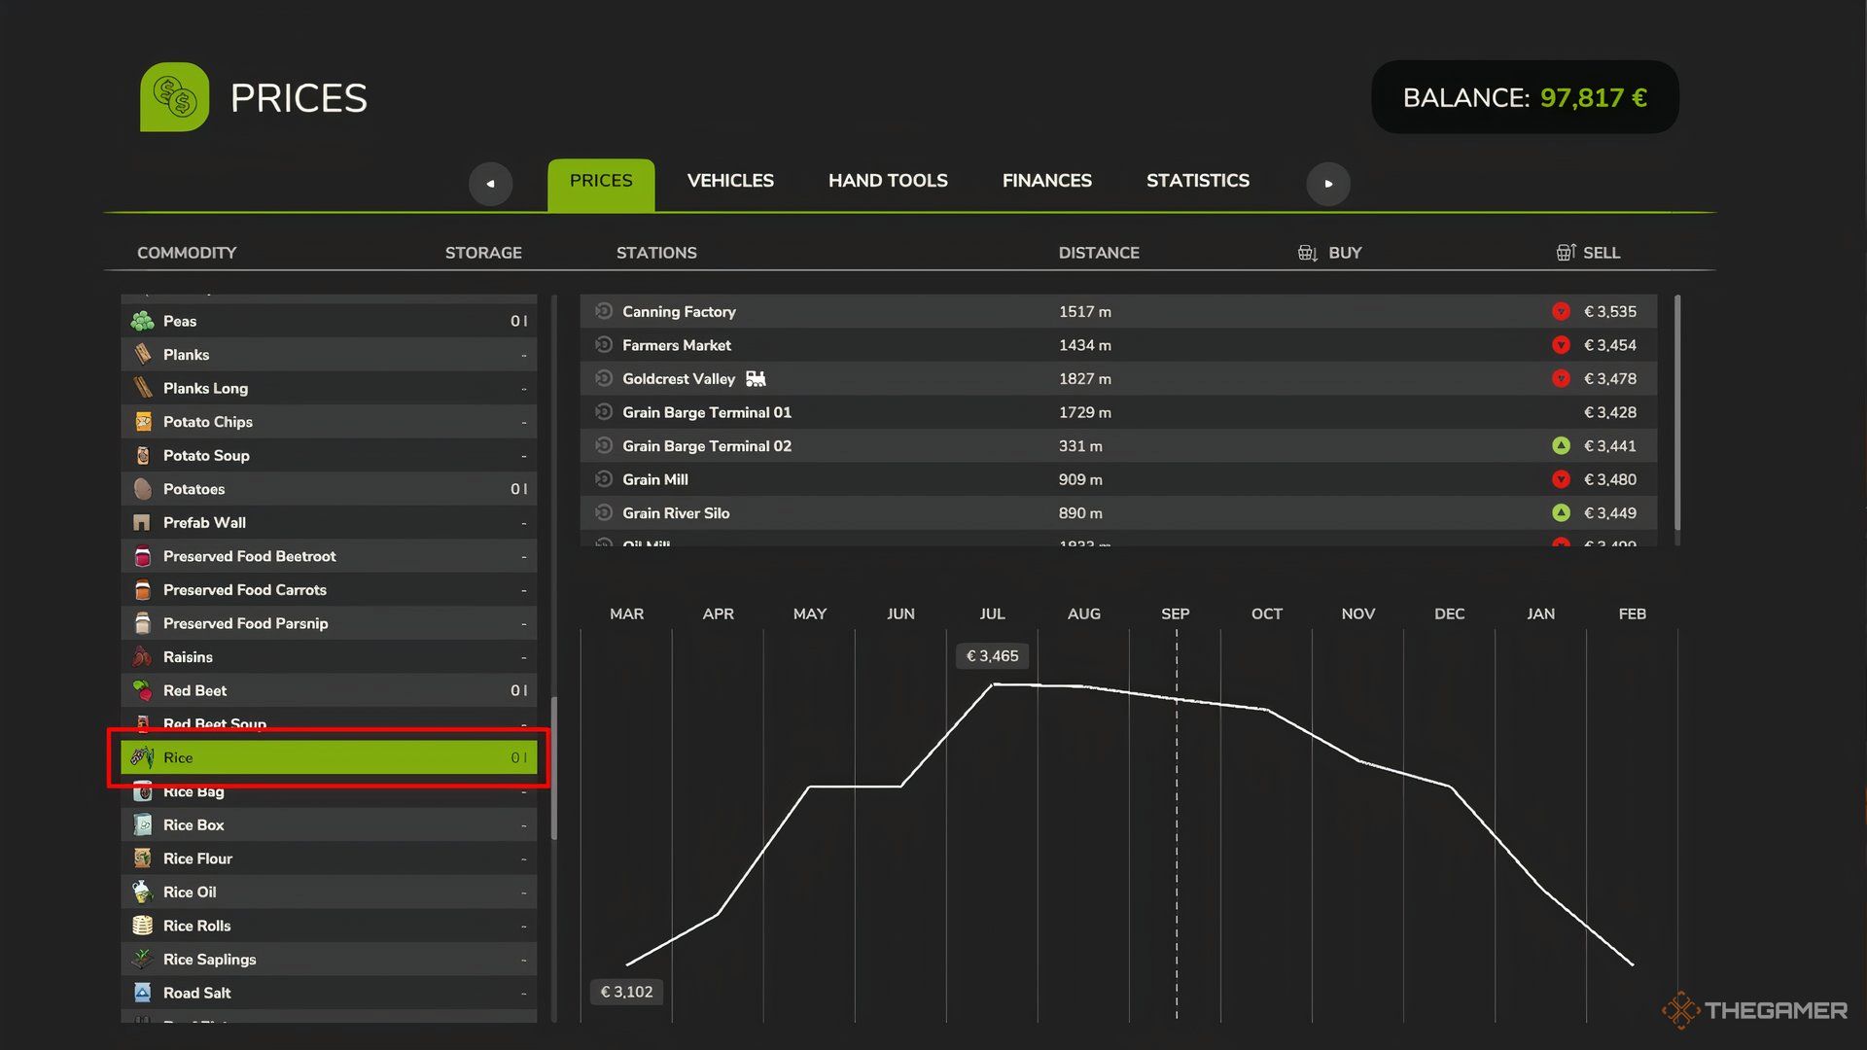
Task: Toggle the marker for Grain River Silo
Action: pos(604,512)
